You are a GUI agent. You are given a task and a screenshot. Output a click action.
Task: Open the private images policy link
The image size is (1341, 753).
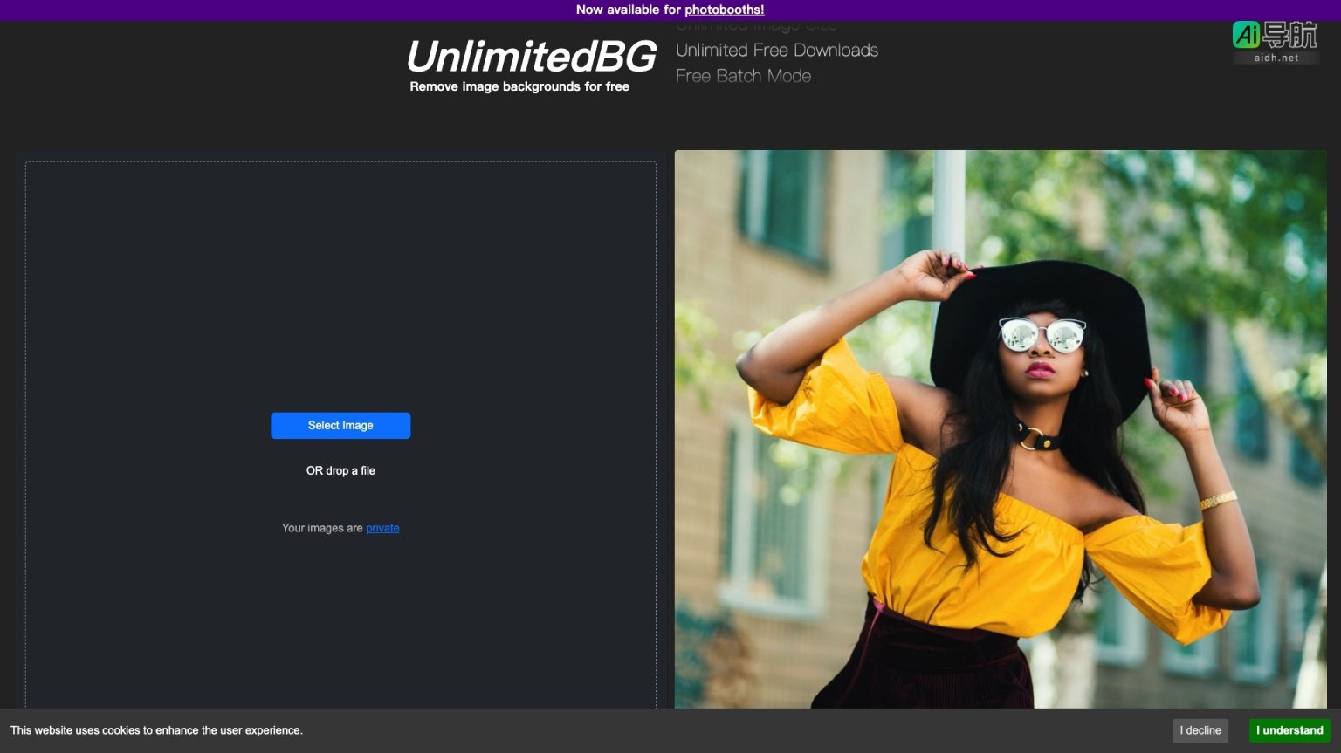pos(382,528)
